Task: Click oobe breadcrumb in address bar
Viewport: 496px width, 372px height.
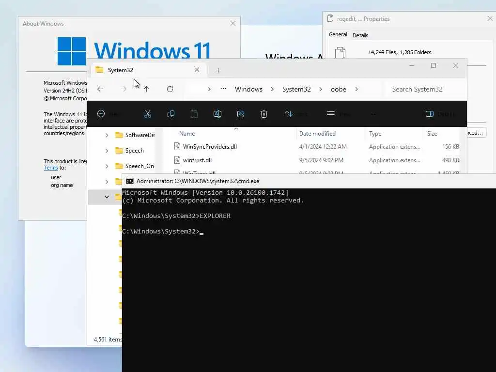Action: coord(339,89)
